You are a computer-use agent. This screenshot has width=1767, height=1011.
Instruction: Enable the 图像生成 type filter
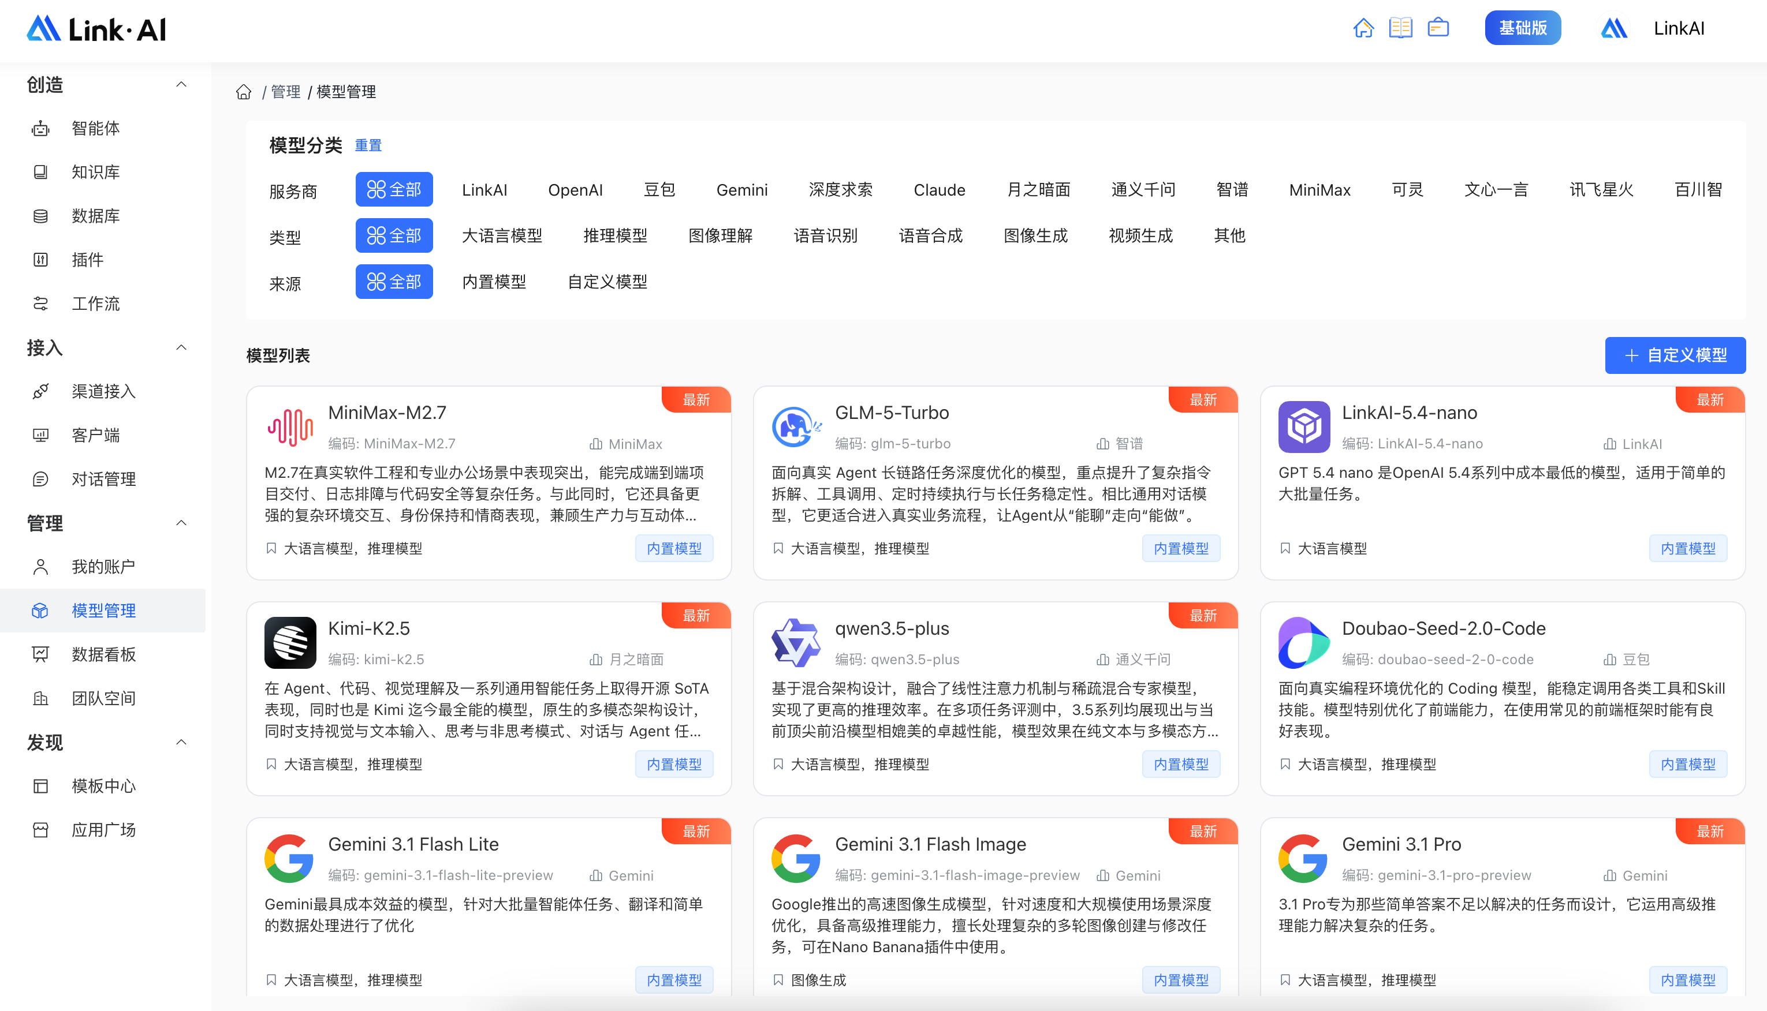tap(1036, 235)
